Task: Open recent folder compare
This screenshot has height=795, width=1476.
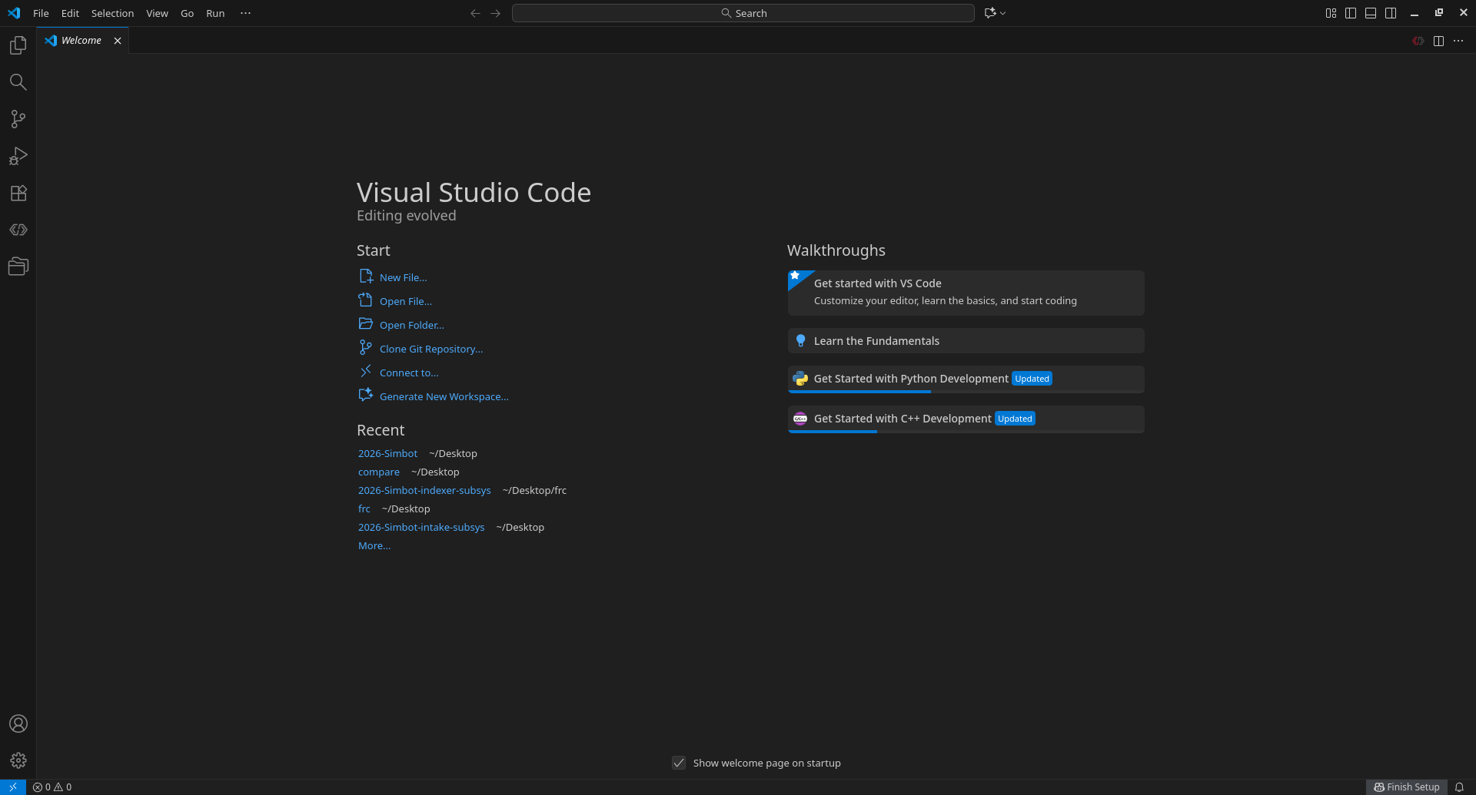Action: (379, 472)
